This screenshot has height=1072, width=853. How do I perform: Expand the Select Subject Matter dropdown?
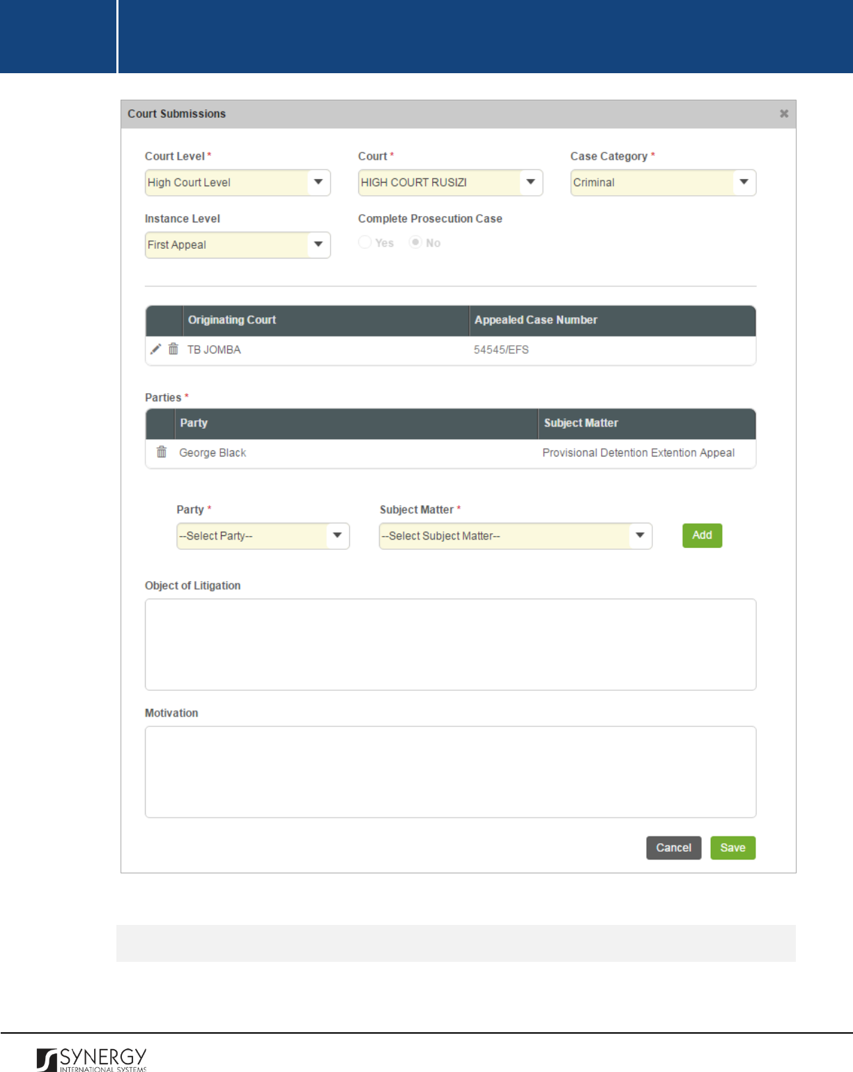516,536
